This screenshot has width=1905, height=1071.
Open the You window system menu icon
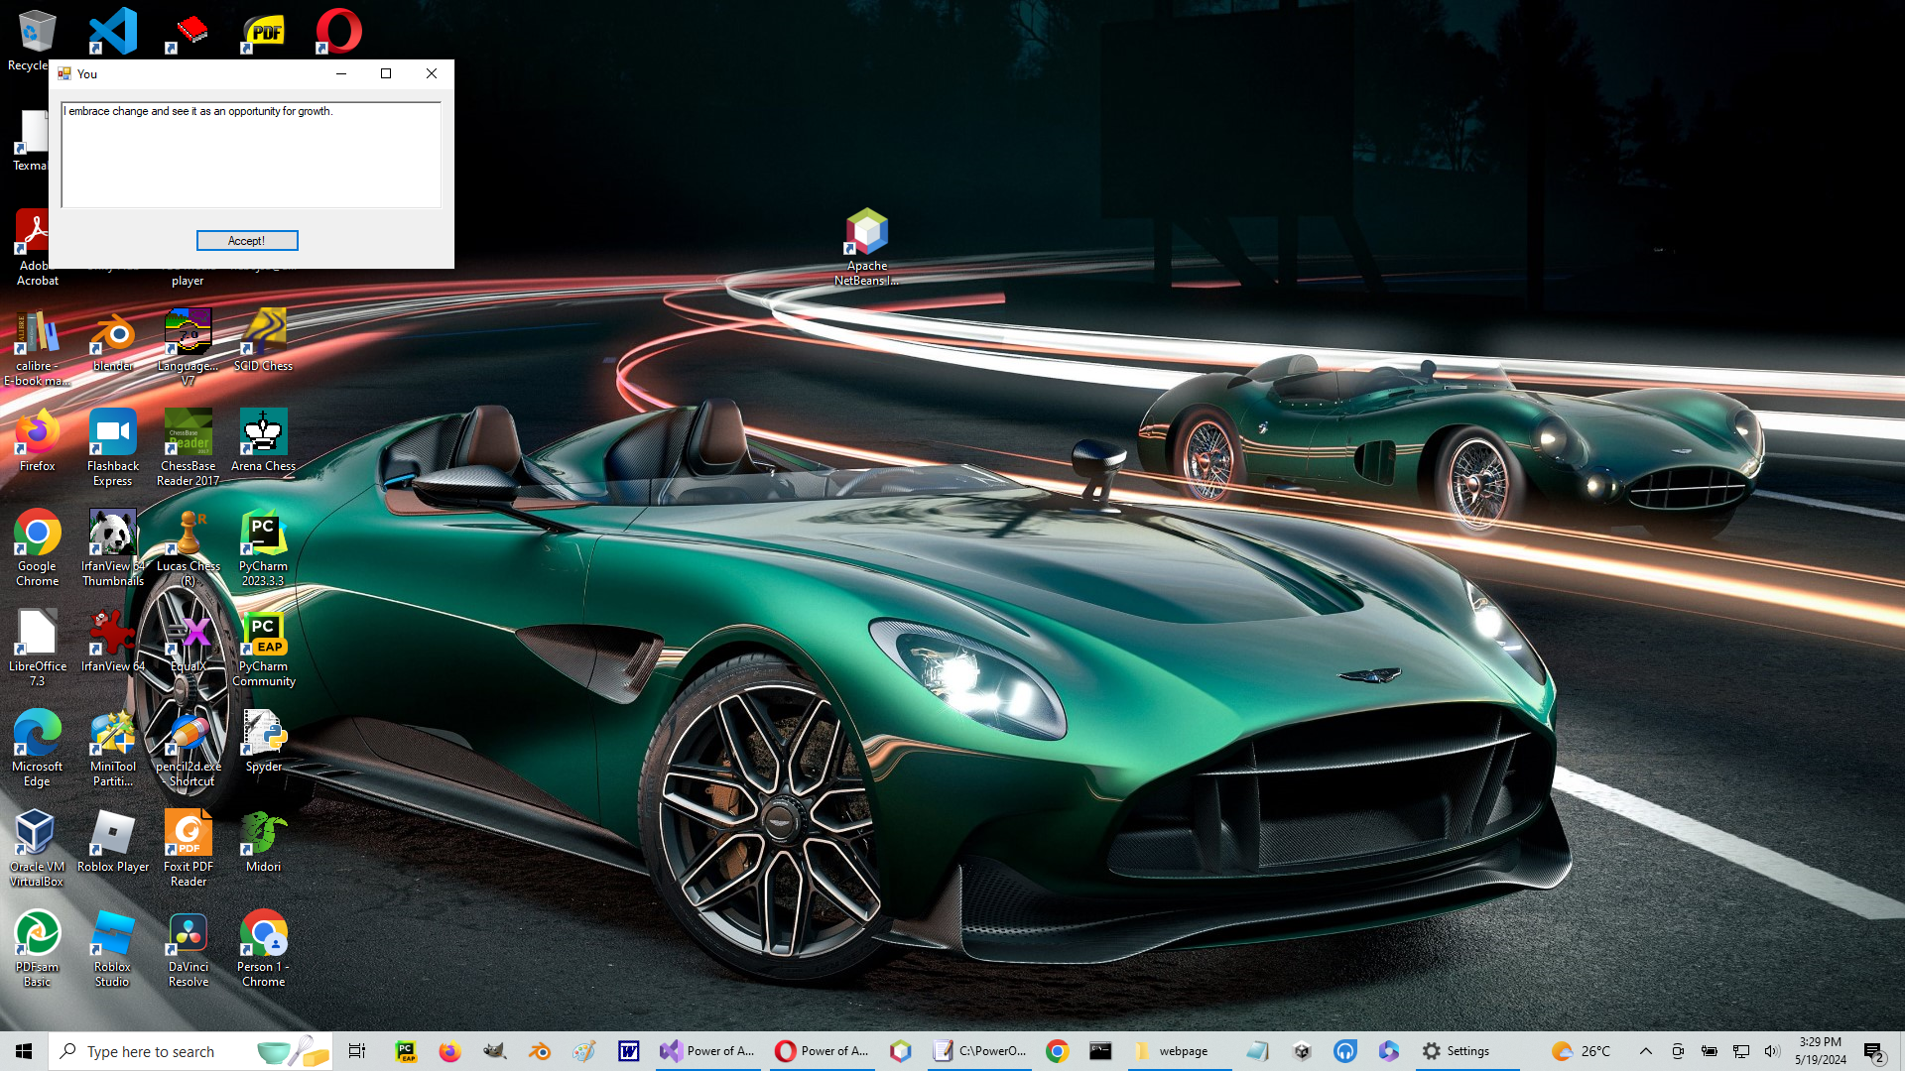64,73
